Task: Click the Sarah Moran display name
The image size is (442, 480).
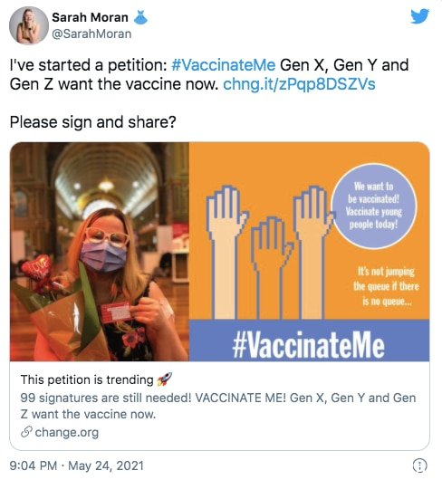Action: click(90, 17)
